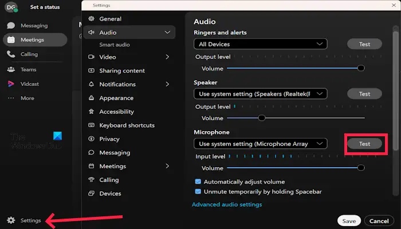Click the Appearance icon
The width and height of the screenshot is (401, 229).
pyautogui.click(x=91, y=98)
